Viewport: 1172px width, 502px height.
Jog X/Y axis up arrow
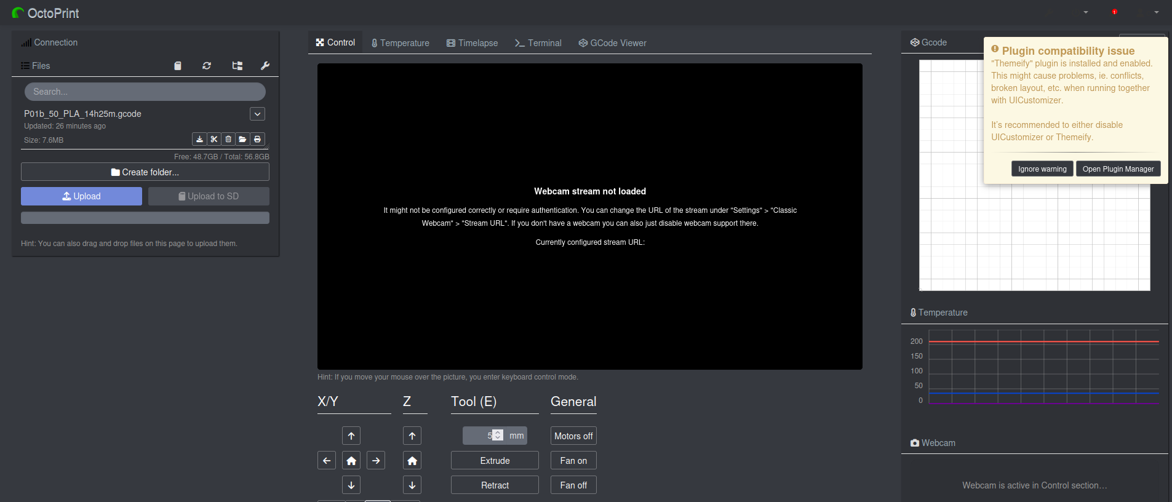351,436
